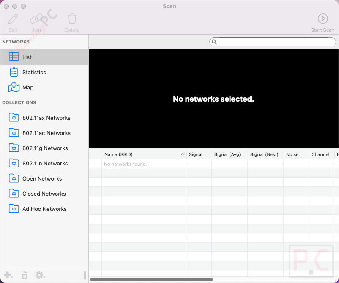Click the COLLECTIONS section heading

[19, 102]
